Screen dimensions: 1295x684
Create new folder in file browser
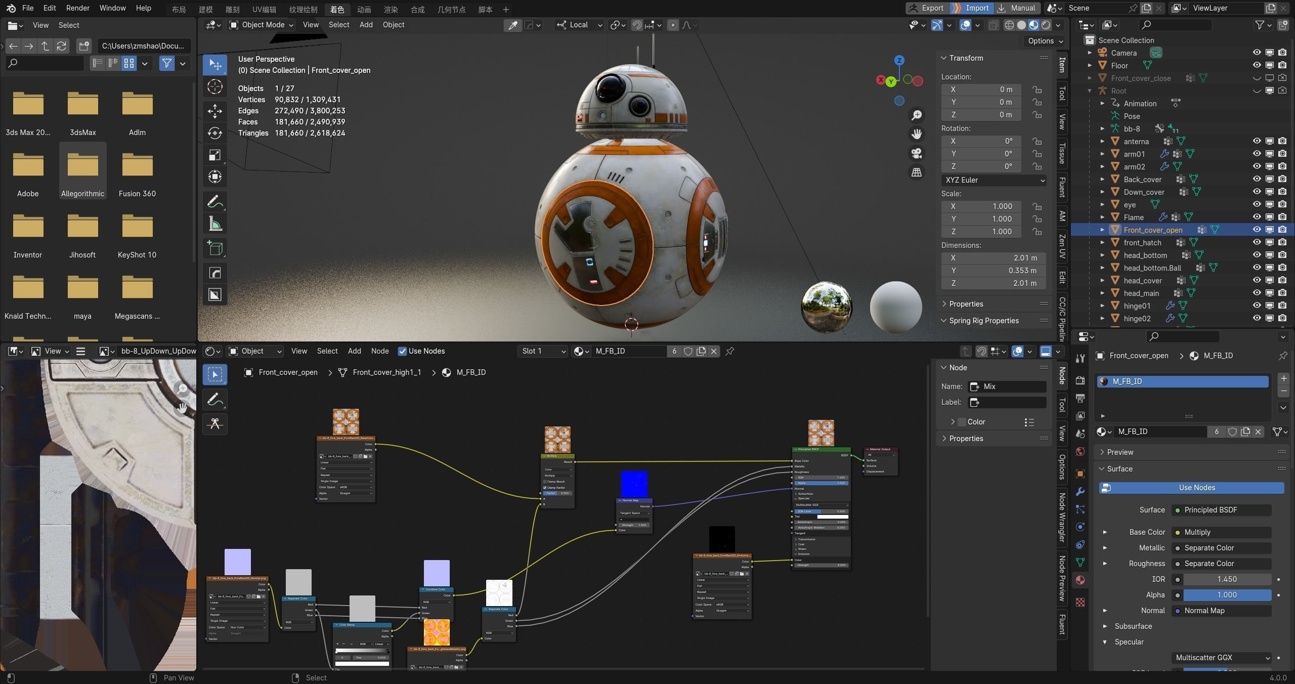84,46
